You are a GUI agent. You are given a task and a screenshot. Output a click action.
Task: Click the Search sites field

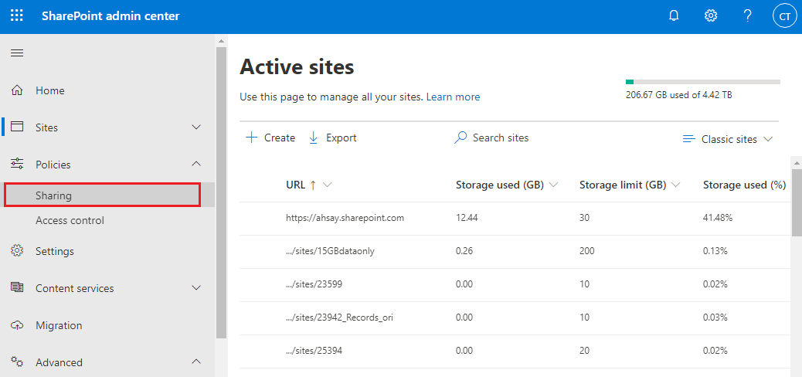pyautogui.click(x=500, y=138)
